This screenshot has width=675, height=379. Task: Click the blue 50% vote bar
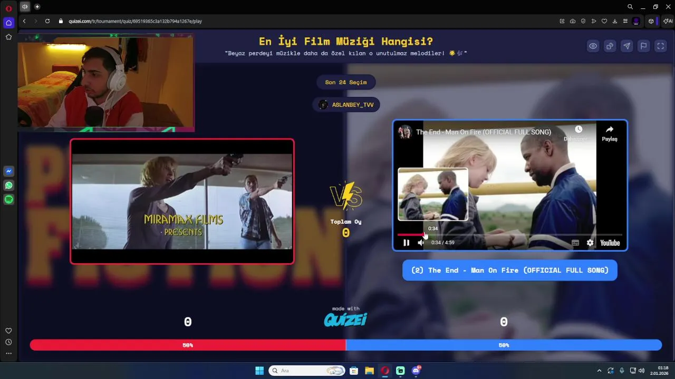point(504,345)
